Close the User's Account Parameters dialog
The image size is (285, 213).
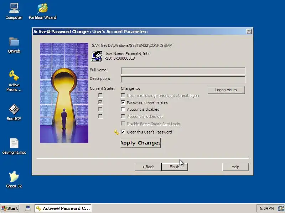249,32
